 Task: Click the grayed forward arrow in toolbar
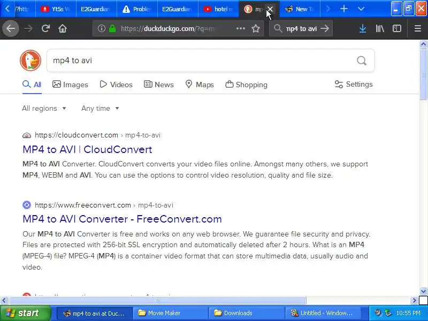[x=28, y=28]
